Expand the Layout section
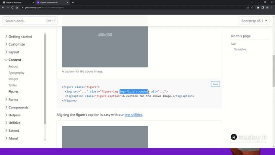 (x=12, y=52)
